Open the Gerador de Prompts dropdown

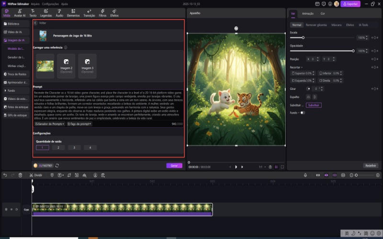[x=49, y=124]
